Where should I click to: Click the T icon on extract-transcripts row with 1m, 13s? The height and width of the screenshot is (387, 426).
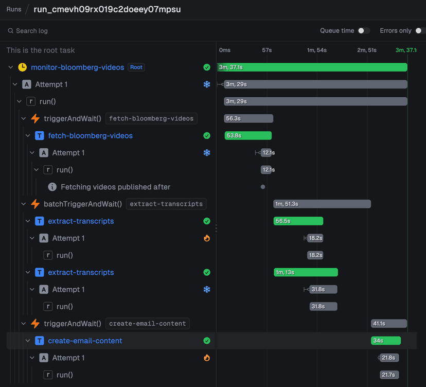click(40, 272)
